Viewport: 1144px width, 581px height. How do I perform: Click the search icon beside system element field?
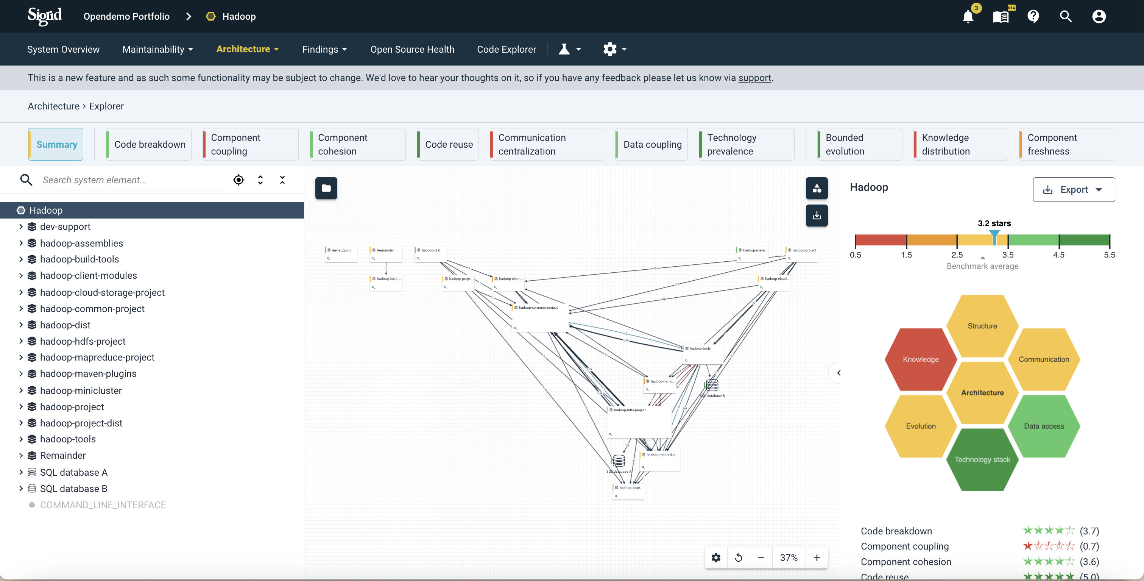26,180
